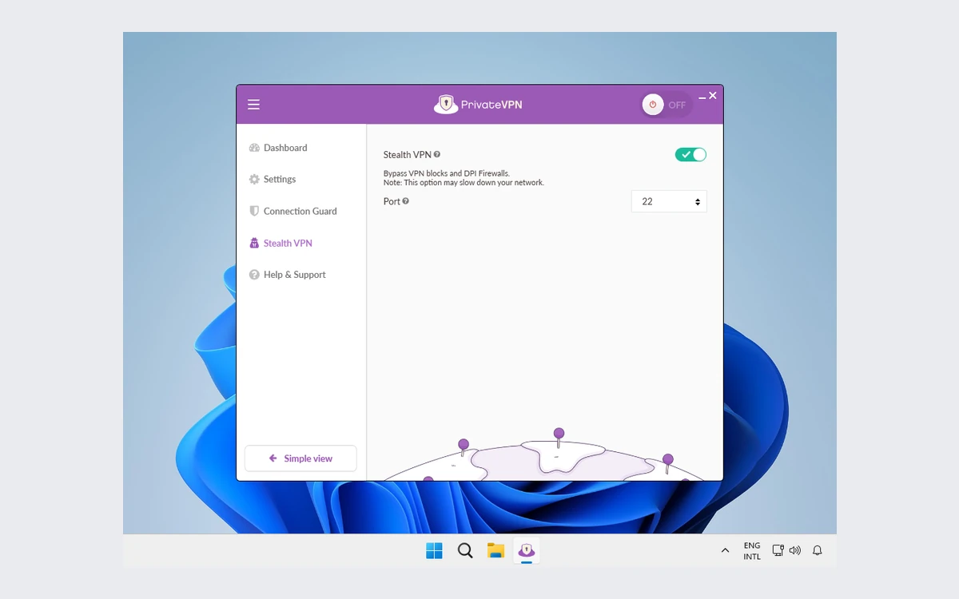959x599 pixels.
Task: Toggle the VPN connection power switch
Action: click(666, 105)
